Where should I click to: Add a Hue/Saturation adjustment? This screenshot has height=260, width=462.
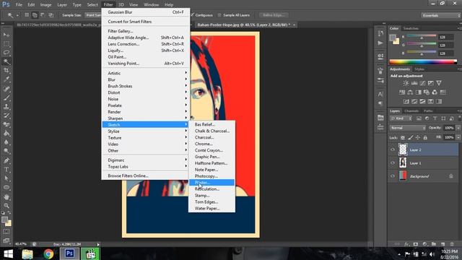[x=402, y=92]
